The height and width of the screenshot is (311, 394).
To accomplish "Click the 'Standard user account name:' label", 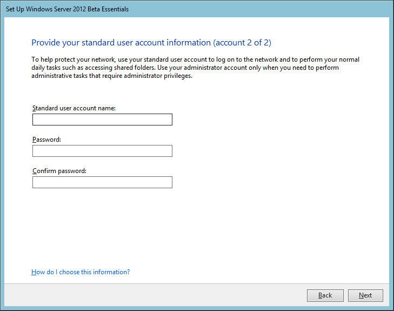I will coord(74,108).
